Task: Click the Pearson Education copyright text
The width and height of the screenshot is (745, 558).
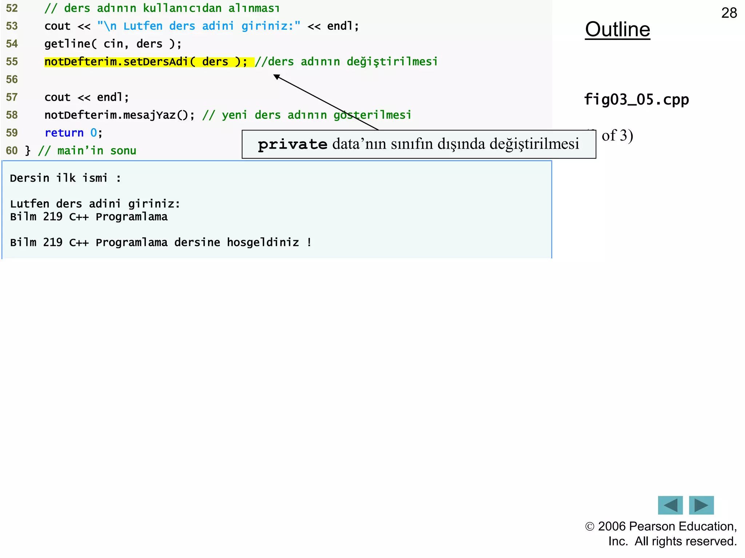Action: [x=661, y=533]
